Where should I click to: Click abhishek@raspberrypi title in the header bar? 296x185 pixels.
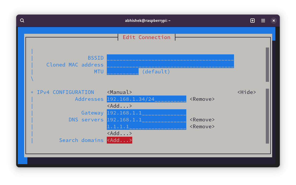pyautogui.click(x=148, y=20)
